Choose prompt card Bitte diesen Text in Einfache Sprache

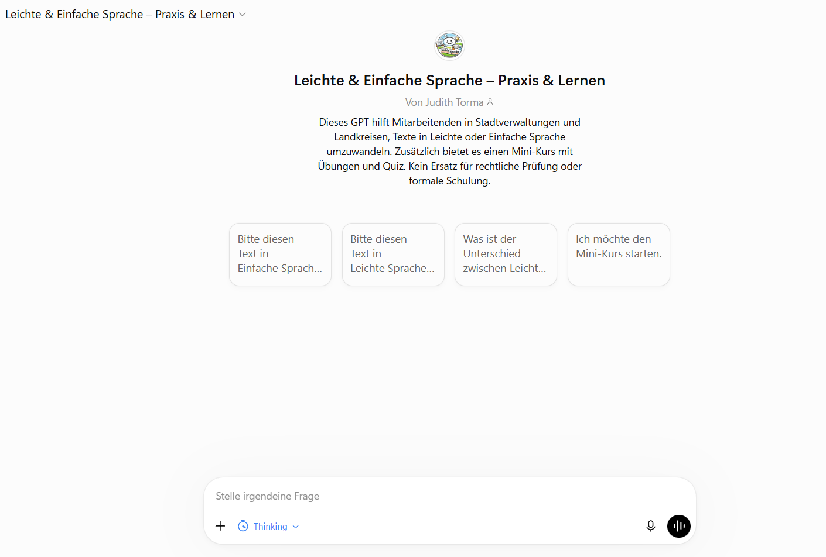pos(280,254)
